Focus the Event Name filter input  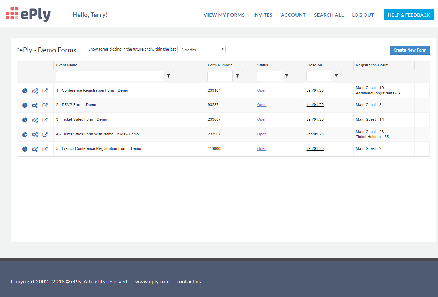[110, 76]
